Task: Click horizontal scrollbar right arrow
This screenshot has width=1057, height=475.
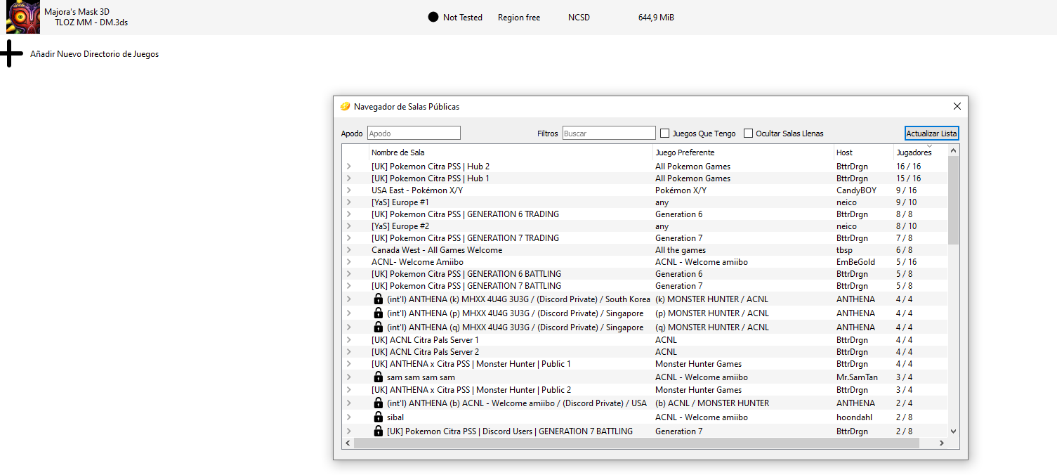Action: pos(942,443)
